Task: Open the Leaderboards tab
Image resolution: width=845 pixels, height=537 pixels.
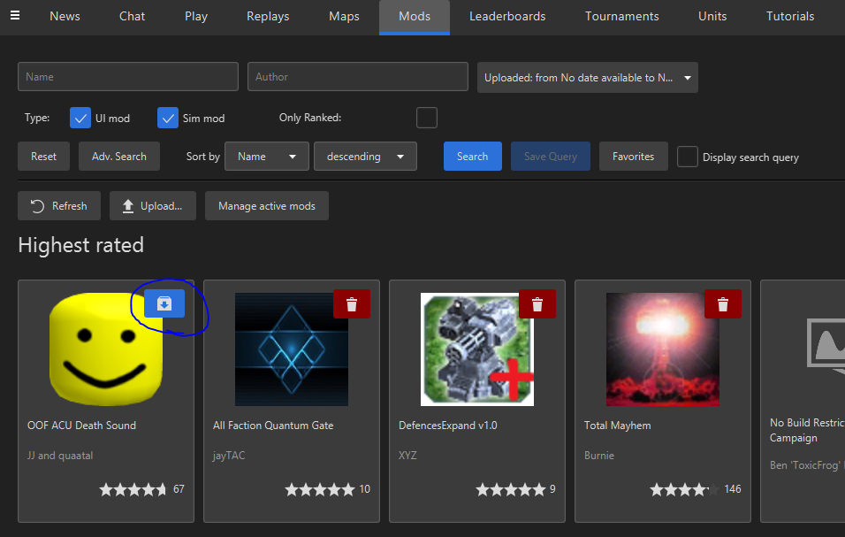Action: pos(507,16)
